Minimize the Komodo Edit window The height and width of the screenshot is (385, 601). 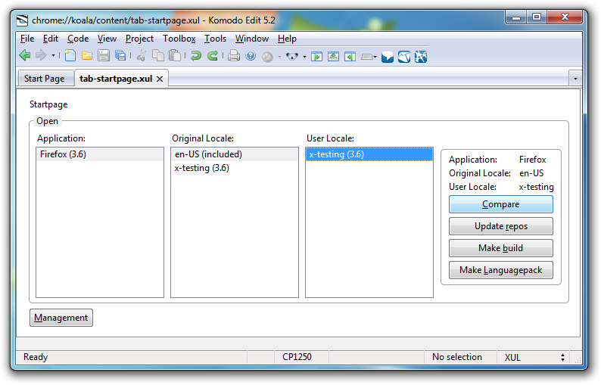tap(516, 17)
